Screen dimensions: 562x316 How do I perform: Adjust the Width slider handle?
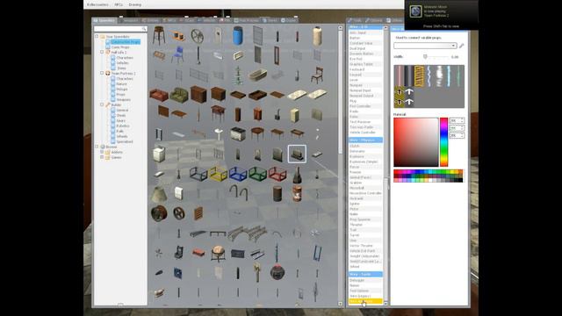pos(425,56)
